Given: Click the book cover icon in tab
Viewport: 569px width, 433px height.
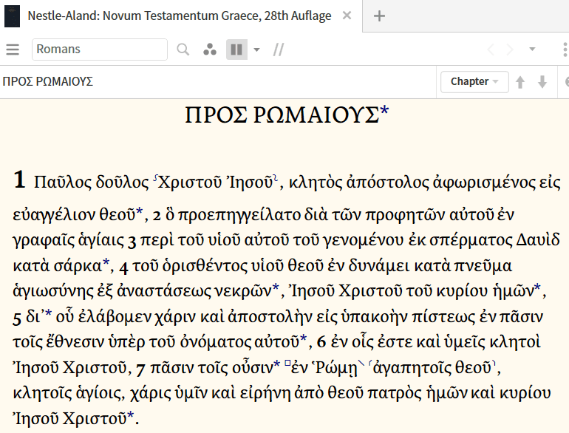Looking at the screenshot, I should click(12, 16).
